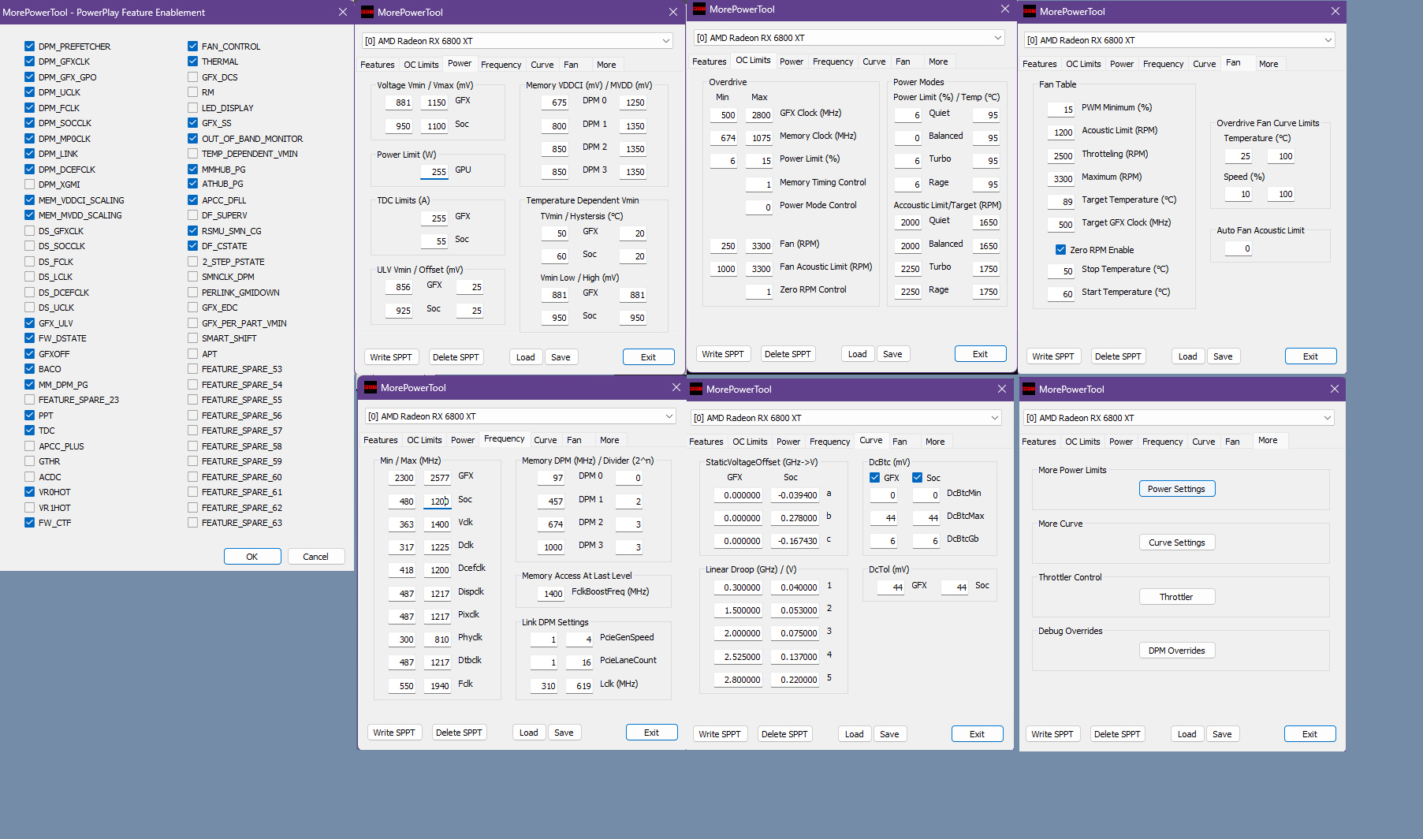This screenshot has width=1423, height=839.
Task: Click the Soc max frequency field showing 1200
Action: click(438, 501)
